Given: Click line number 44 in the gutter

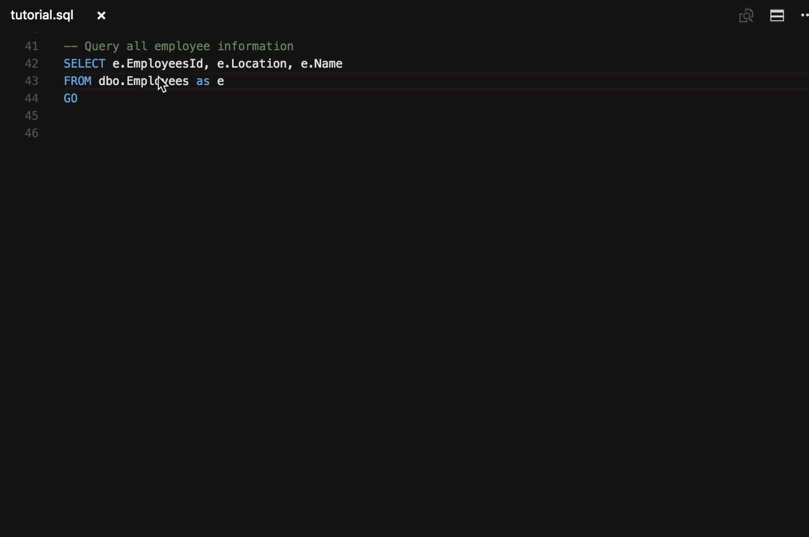Looking at the screenshot, I should click(x=31, y=98).
